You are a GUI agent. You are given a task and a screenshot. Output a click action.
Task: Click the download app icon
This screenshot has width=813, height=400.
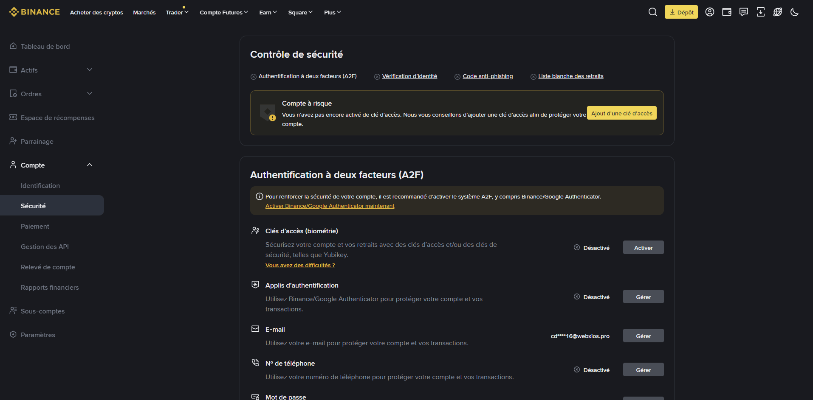[761, 12]
